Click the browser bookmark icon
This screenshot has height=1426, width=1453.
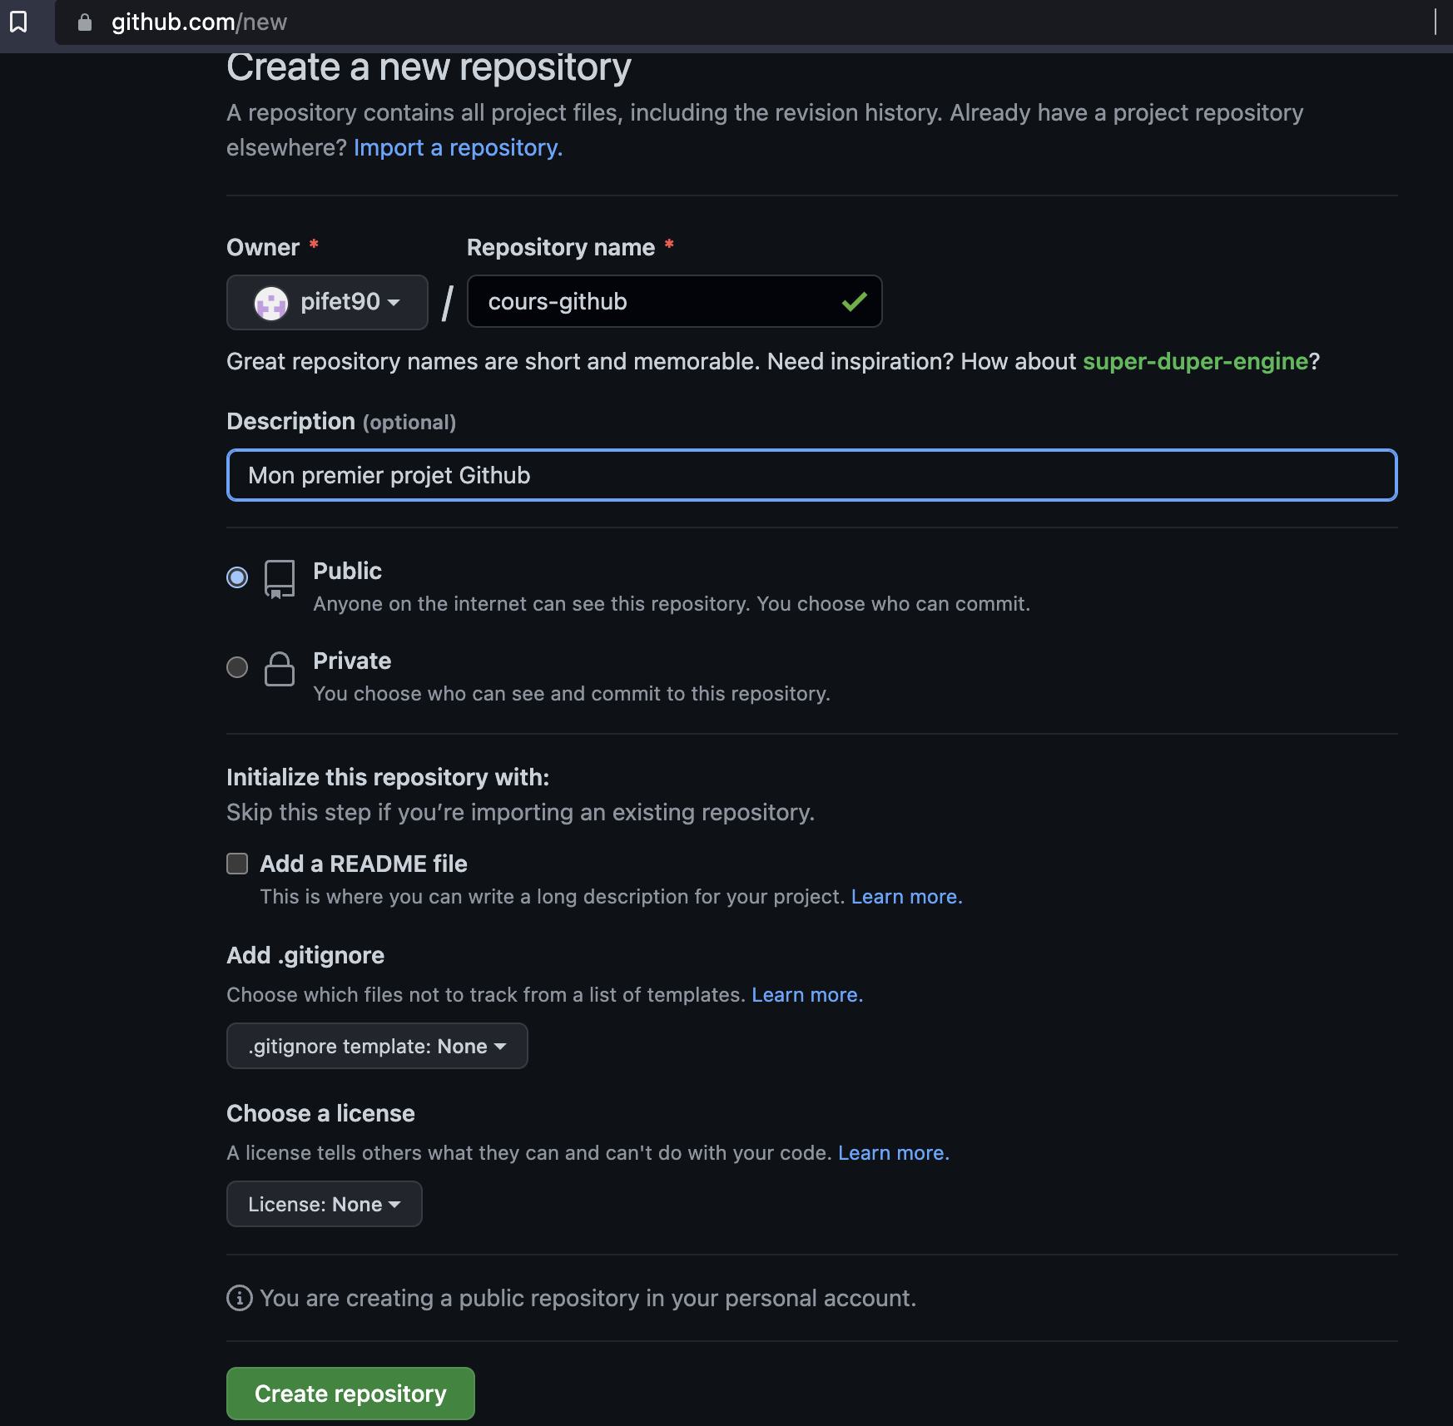(x=19, y=22)
